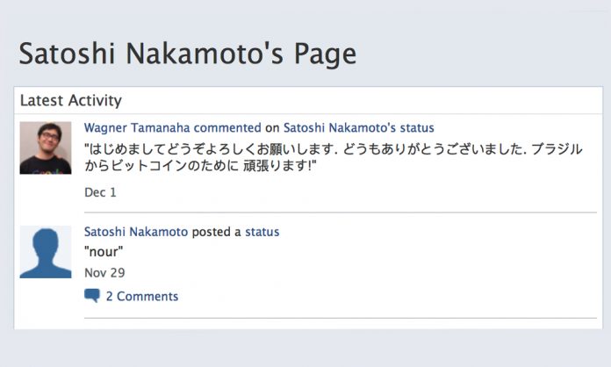Click the Satoshi Nakamoto author name link
Screen dimensions: 611x367
(136, 232)
